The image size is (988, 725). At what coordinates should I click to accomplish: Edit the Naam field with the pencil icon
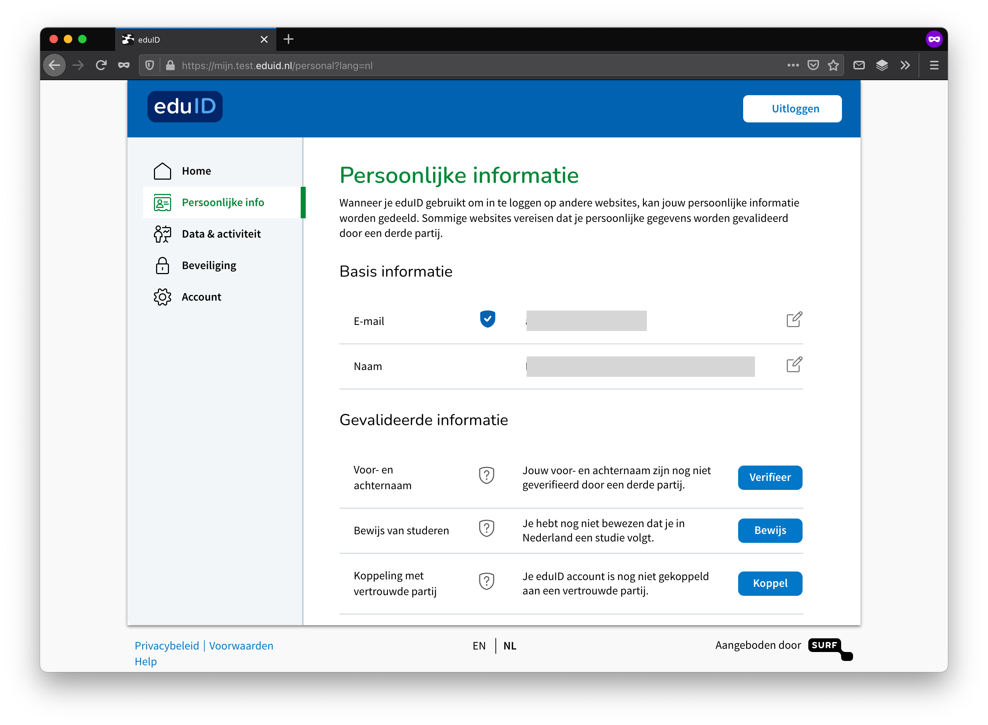coord(794,365)
